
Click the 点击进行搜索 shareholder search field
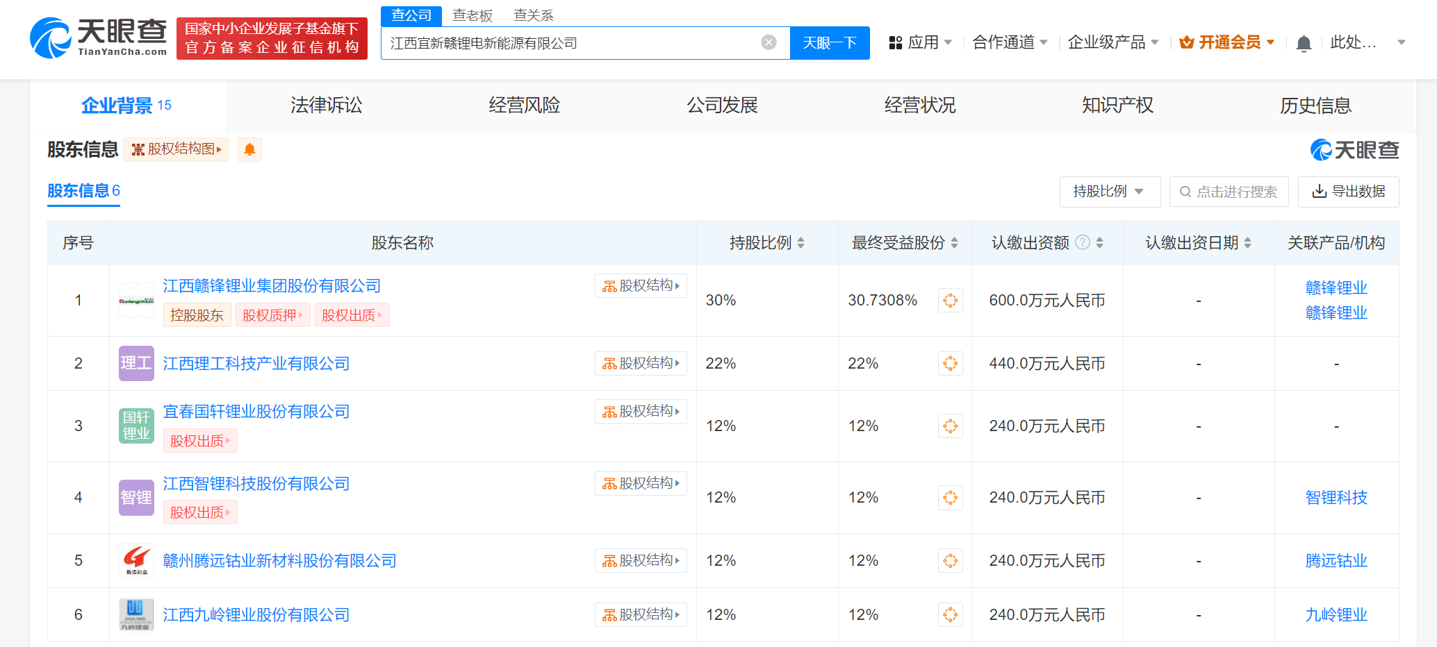tap(1229, 192)
